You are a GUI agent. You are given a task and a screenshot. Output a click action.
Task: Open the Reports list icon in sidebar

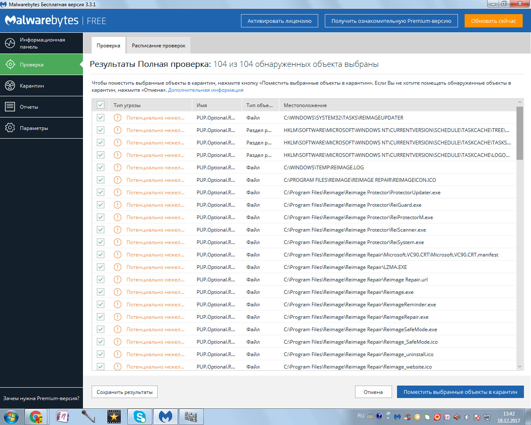pos(10,107)
